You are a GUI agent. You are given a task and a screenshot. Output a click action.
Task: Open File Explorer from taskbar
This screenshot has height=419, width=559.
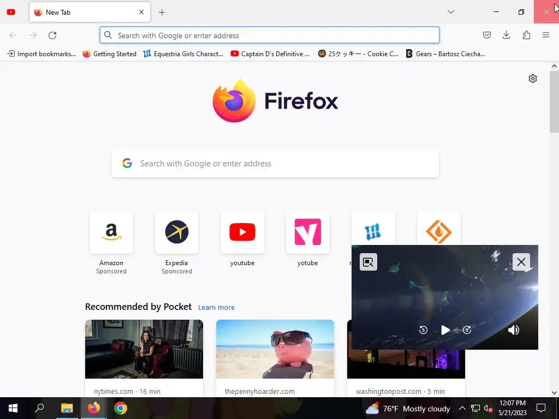pos(67,408)
